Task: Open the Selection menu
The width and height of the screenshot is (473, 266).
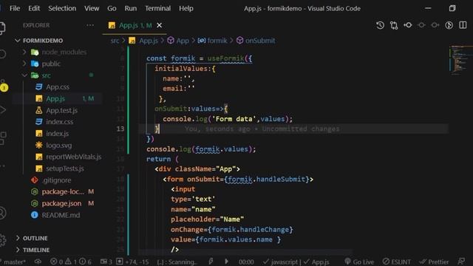Action: pos(62,8)
